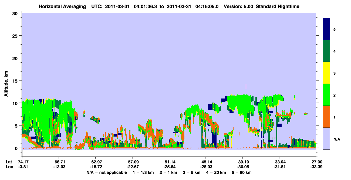Click the dark green colorbar segment labeled 4

pos(326,51)
